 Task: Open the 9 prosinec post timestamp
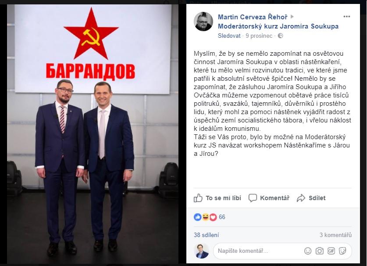pyautogui.click(x=259, y=36)
